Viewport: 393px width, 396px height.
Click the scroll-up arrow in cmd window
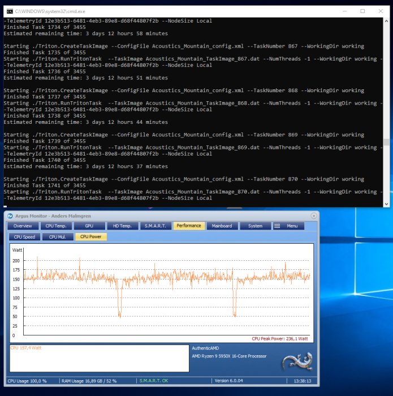coord(386,21)
